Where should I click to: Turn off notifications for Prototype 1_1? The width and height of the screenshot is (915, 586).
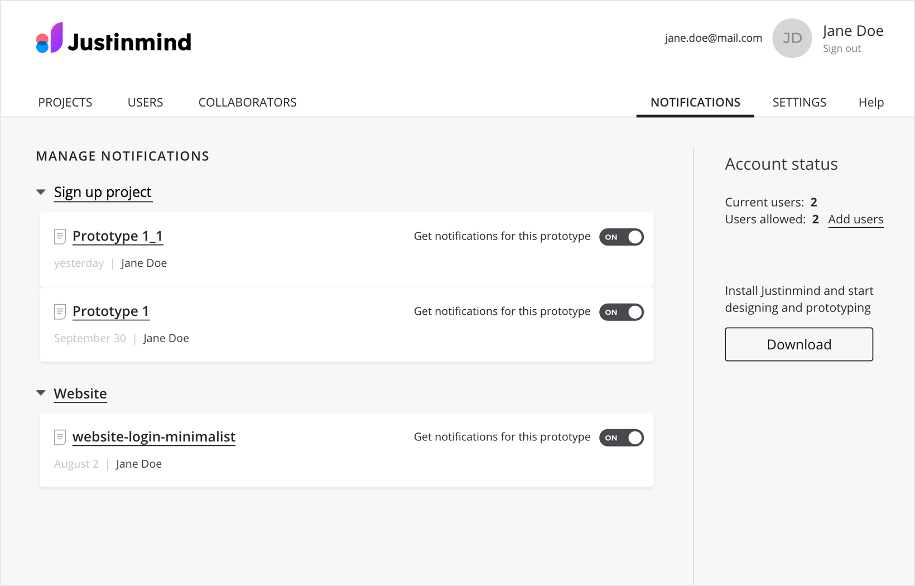[622, 237]
